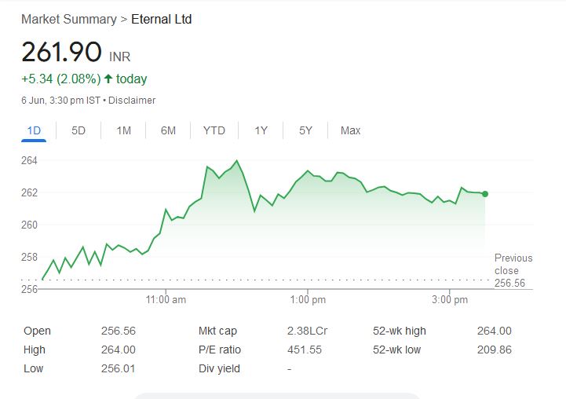Show the 1Y chart range
The height and width of the screenshot is (399, 566).
(261, 130)
